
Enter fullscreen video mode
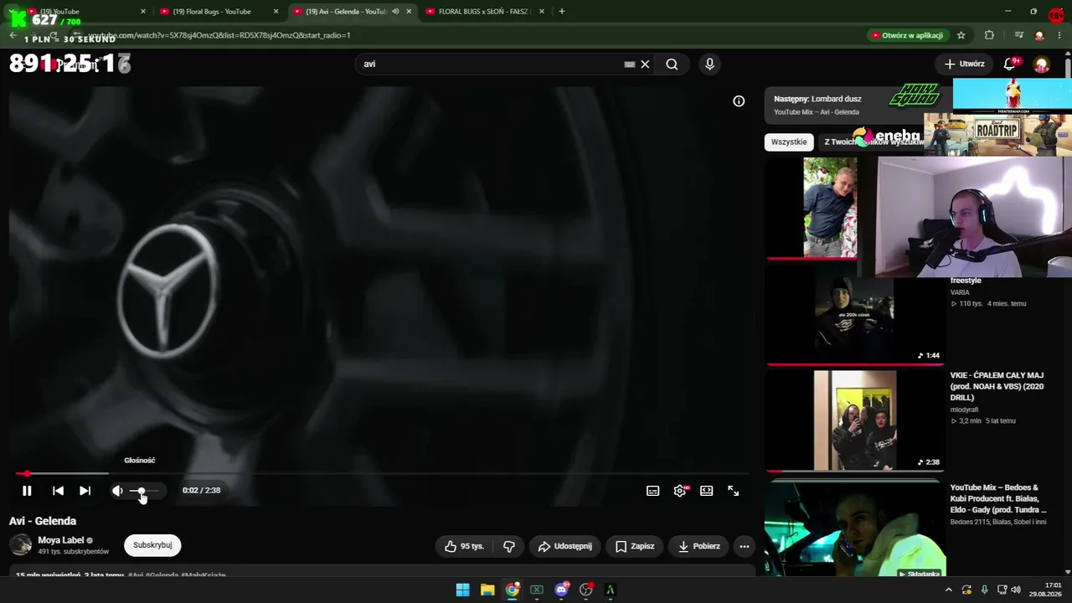coord(734,491)
